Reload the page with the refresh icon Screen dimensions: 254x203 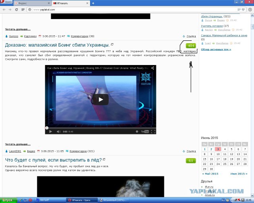coord(16,10)
